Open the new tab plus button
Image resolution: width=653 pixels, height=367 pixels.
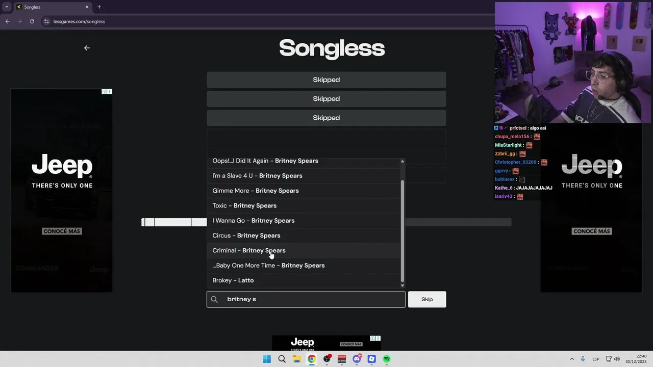[x=99, y=7]
